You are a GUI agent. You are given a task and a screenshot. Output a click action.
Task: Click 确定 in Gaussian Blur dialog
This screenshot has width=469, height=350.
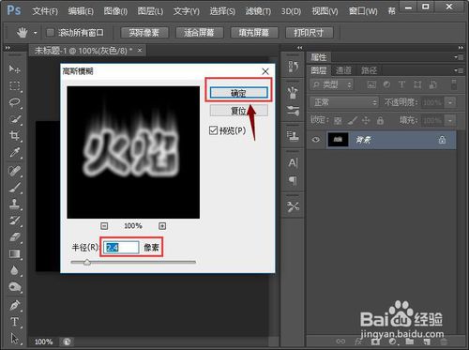click(238, 93)
